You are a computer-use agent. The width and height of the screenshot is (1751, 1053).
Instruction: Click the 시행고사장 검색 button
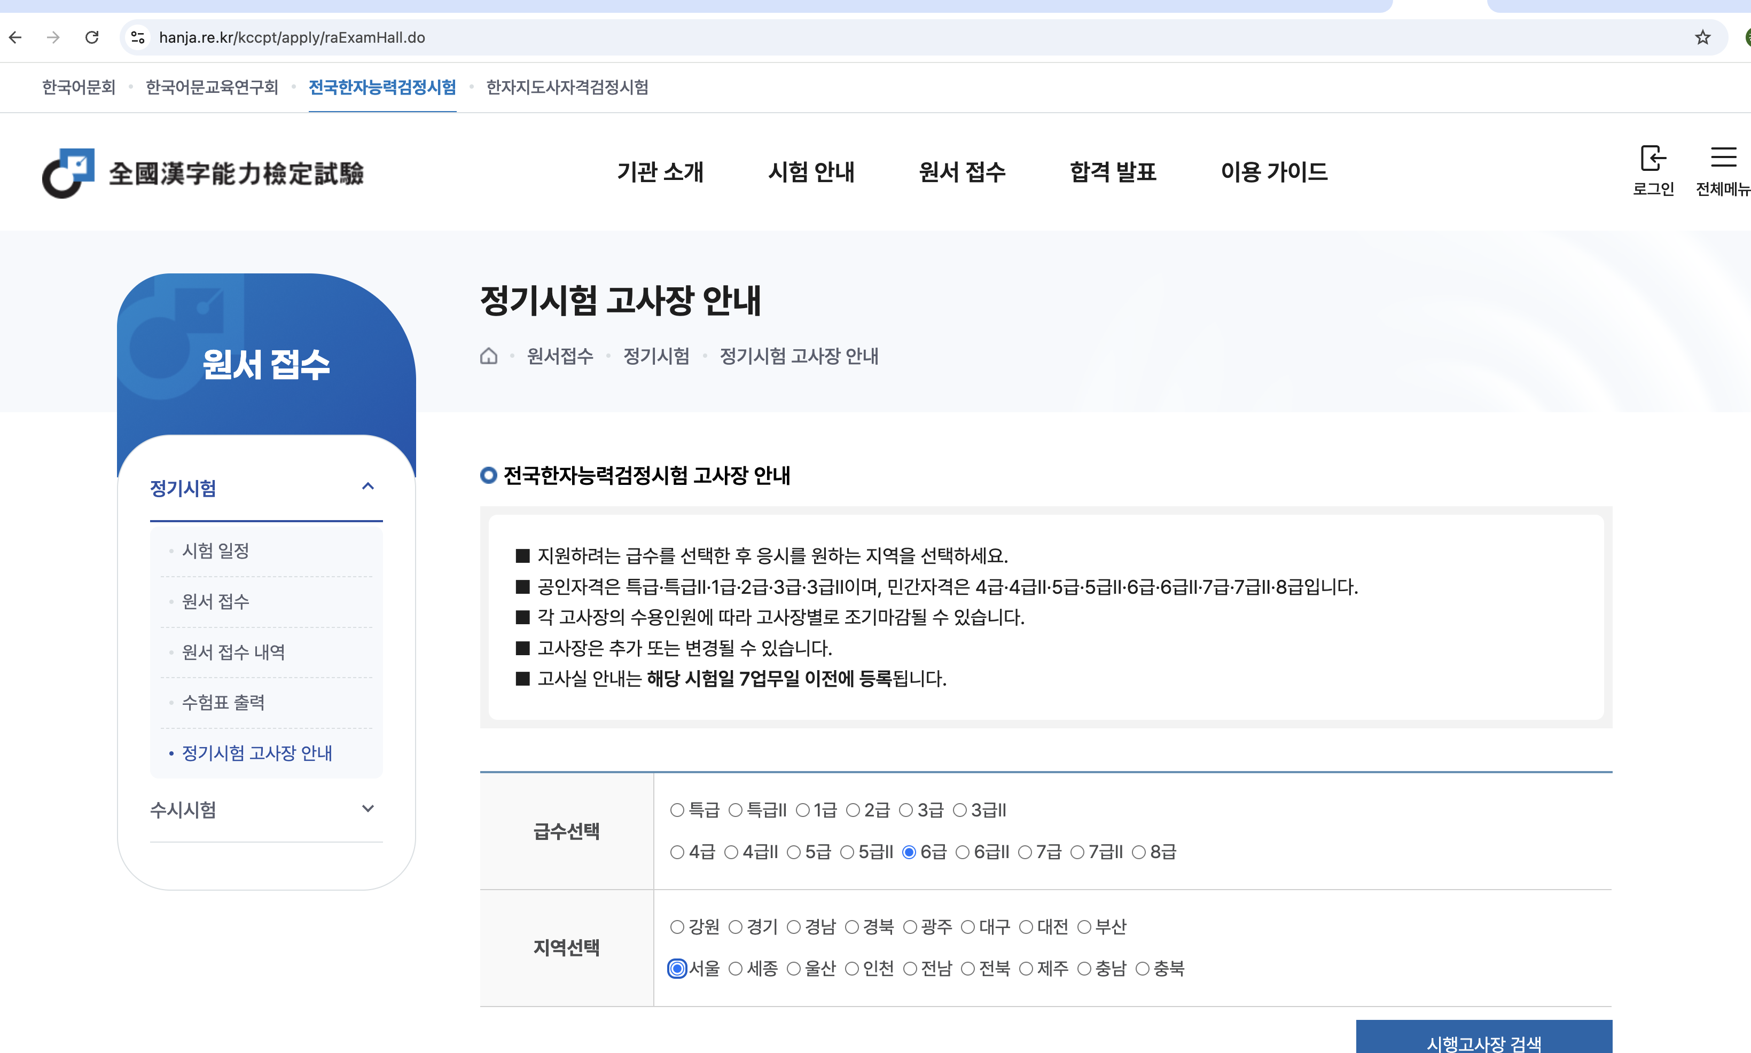coord(1483,1040)
